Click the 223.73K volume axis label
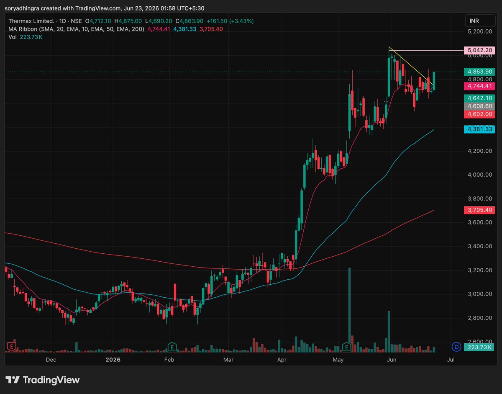502x394 pixels. (479, 347)
